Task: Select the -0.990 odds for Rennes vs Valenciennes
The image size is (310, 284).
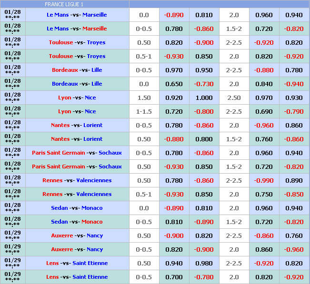Action: (264, 180)
